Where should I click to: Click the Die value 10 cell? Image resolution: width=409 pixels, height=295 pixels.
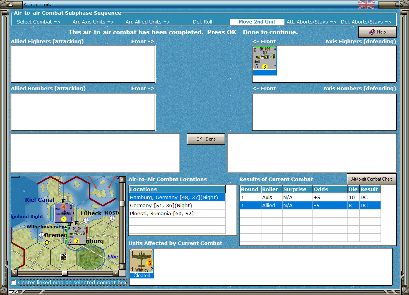pyautogui.click(x=353, y=197)
